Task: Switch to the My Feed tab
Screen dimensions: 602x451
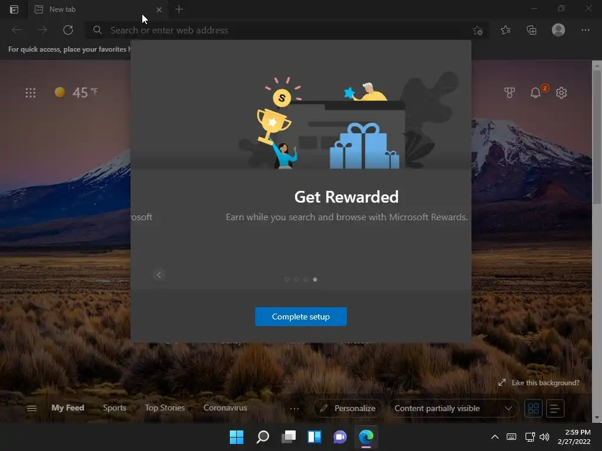Action: 68,408
